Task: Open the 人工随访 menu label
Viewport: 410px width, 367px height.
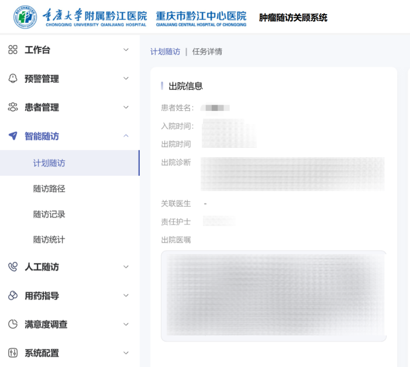Action: point(42,267)
